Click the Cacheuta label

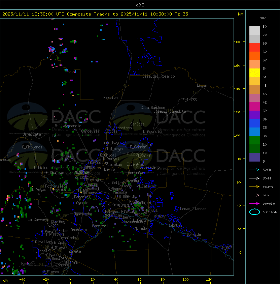58,190
